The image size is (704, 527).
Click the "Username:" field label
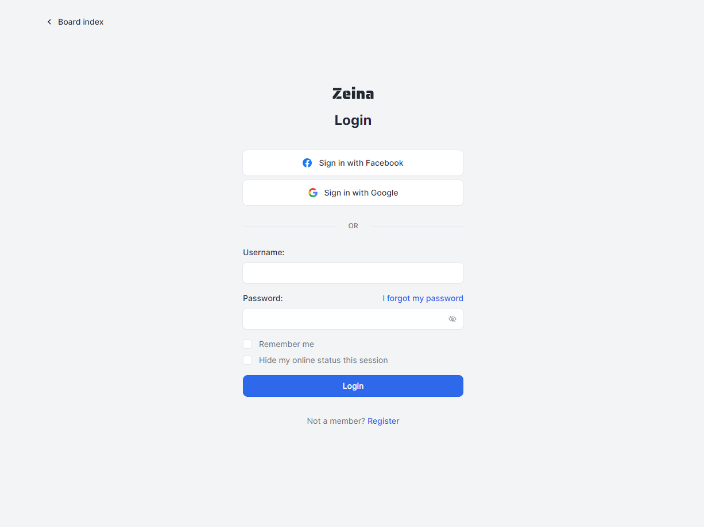(x=264, y=252)
